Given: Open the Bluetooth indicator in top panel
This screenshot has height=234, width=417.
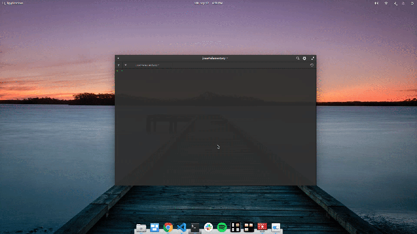Looking at the screenshot, I should pyautogui.click(x=395, y=3).
